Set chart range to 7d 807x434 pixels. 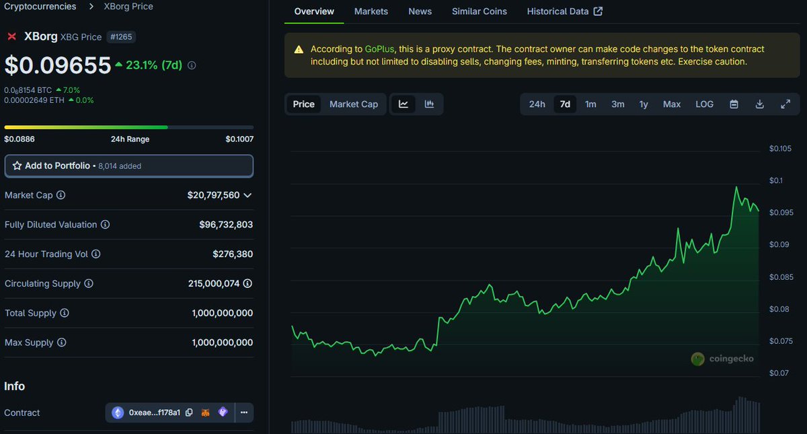click(x=565, y=104)
